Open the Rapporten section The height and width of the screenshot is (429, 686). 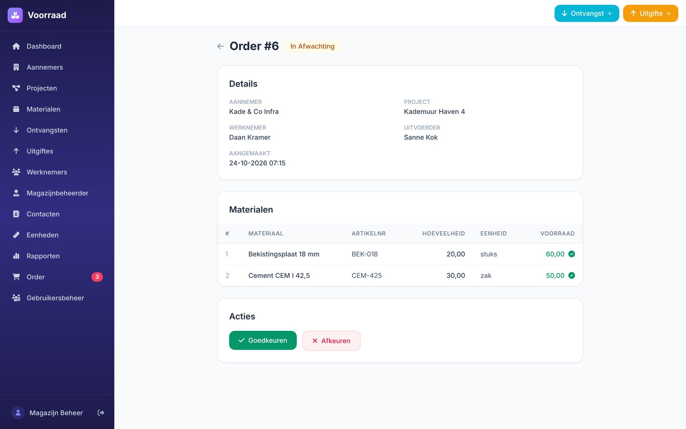click(x=57, y=256)
